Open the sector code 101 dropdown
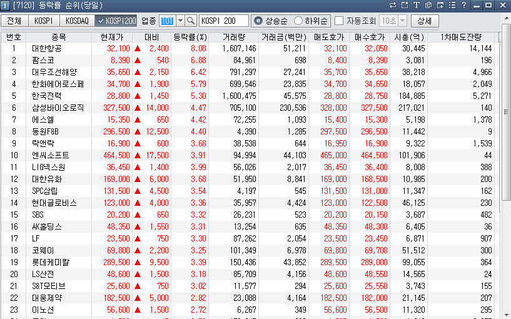Screen dimensions: 511x319 180,21
